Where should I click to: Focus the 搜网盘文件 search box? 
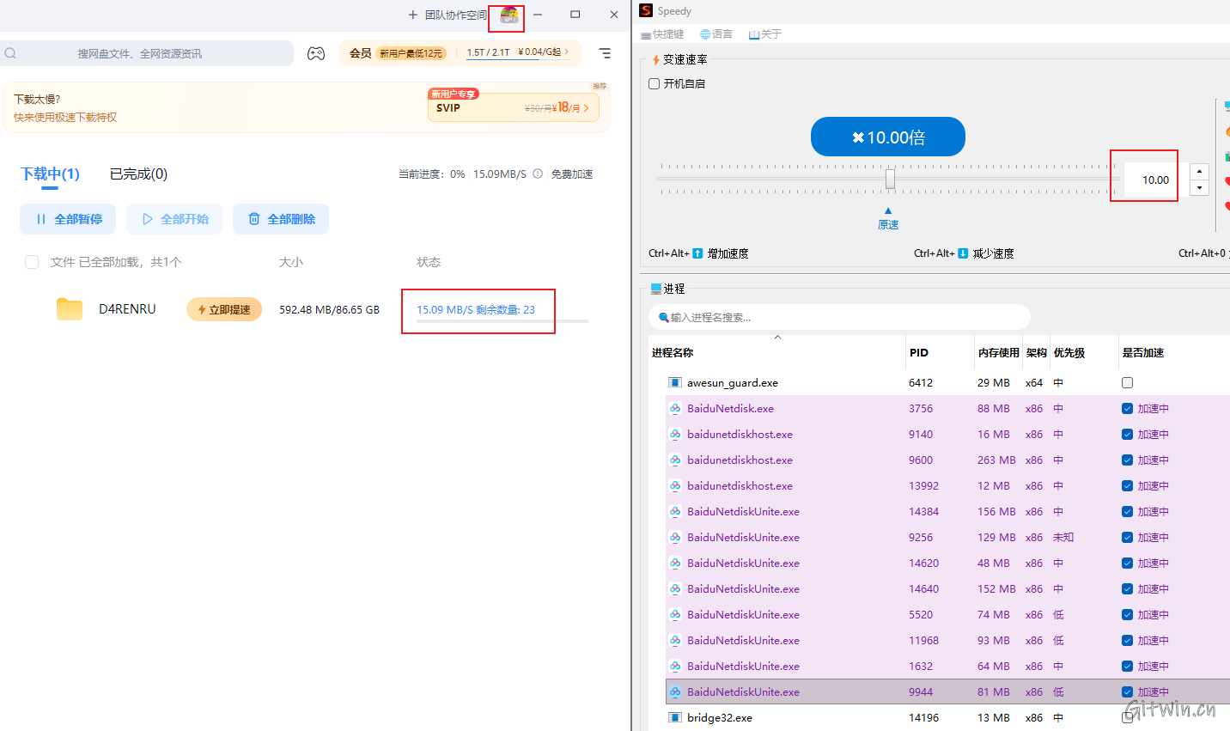(147, 53)
